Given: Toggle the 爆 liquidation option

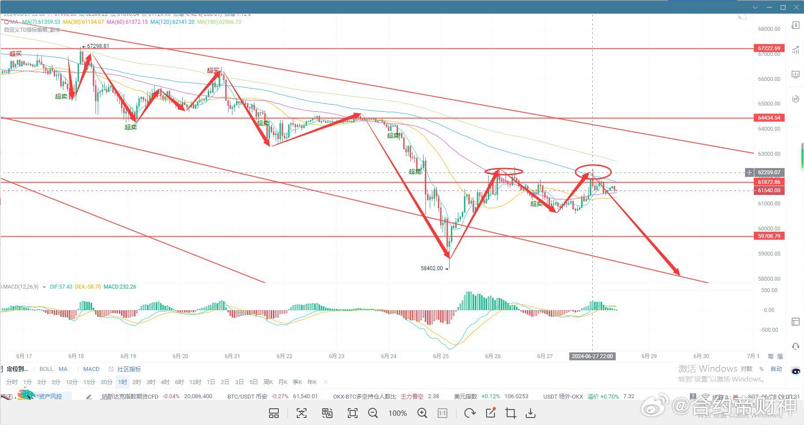Looking at the screenshot, I should point(780,356).
